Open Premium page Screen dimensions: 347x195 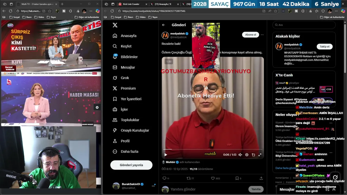tap(124, 88)
